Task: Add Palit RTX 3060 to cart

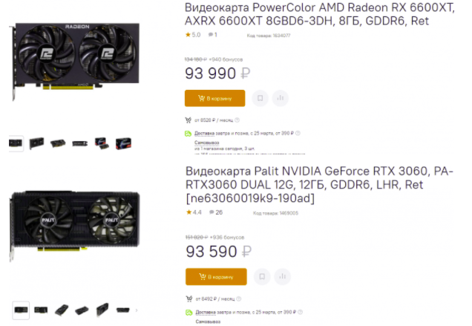Action: point(216,276)
